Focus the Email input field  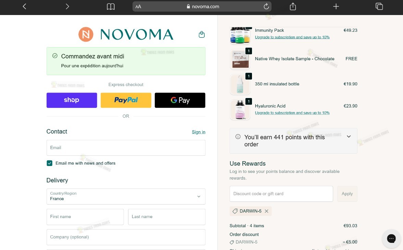pos(126,148)
